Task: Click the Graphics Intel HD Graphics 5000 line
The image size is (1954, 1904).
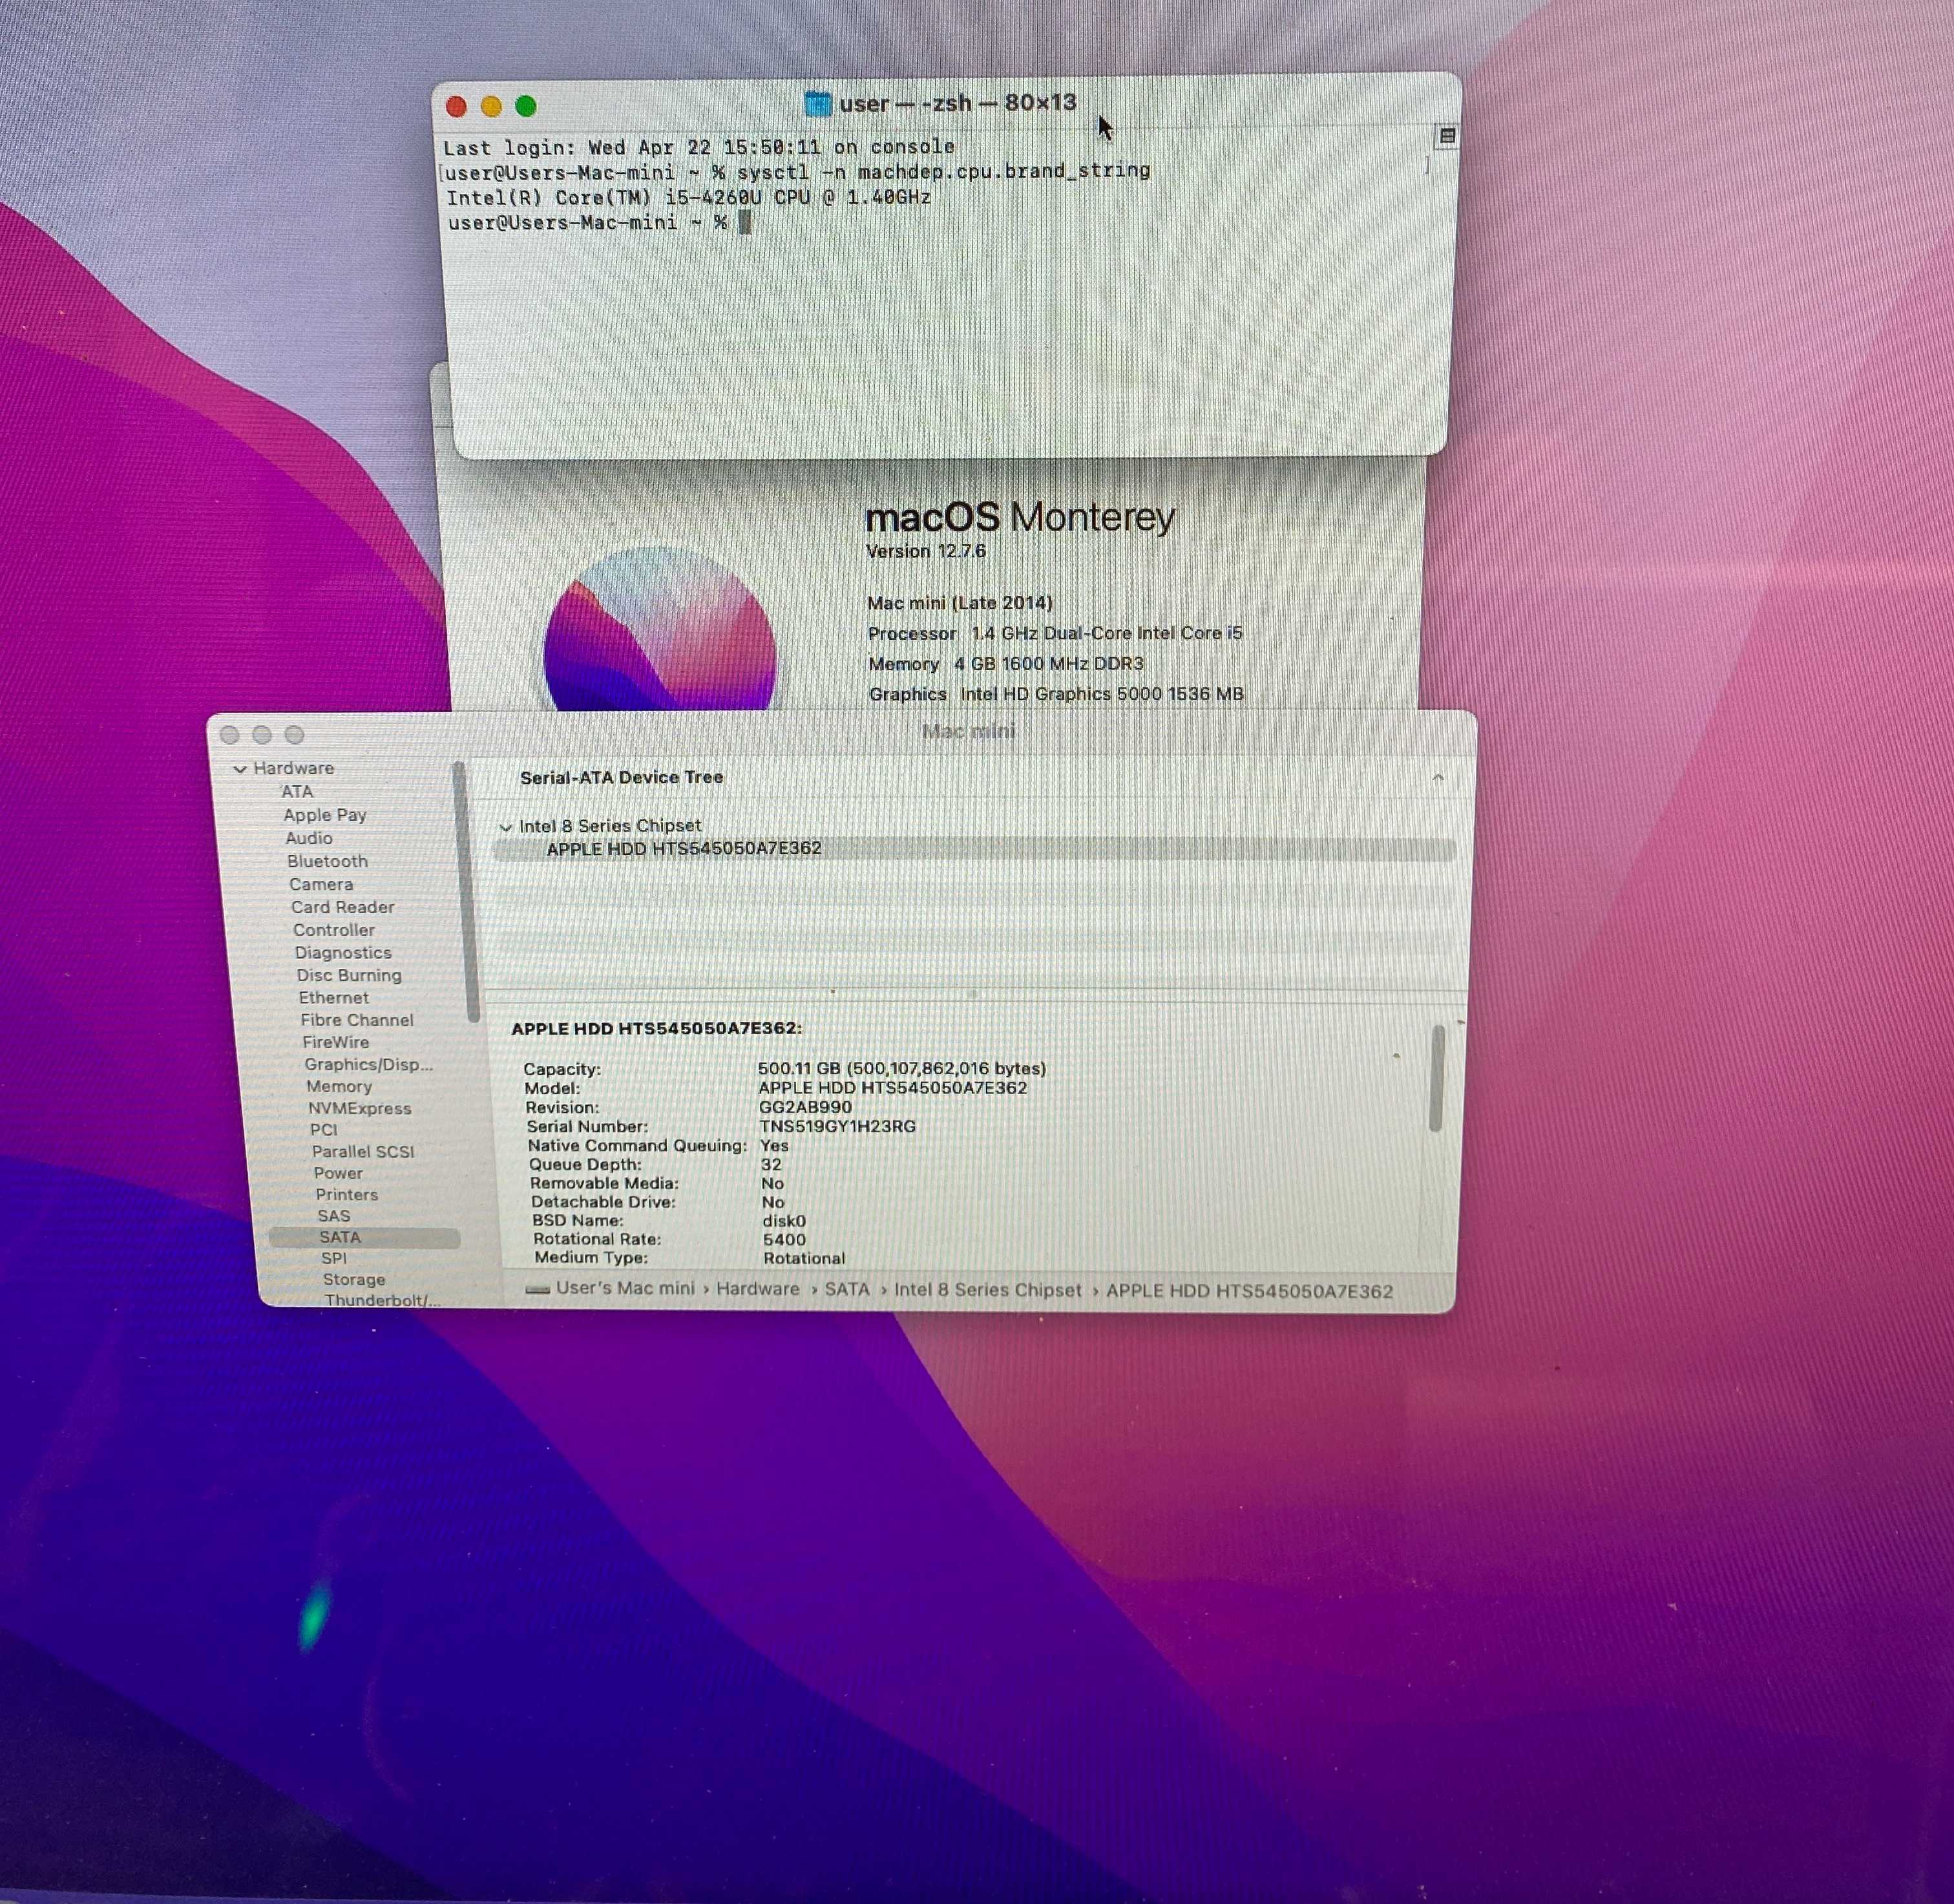Action: pyautogui.click(x=1056, y=694)
